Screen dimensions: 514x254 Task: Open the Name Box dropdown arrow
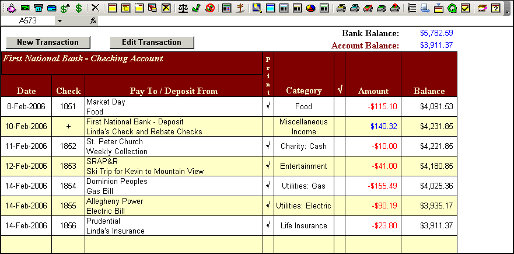(x=60, y=20)
